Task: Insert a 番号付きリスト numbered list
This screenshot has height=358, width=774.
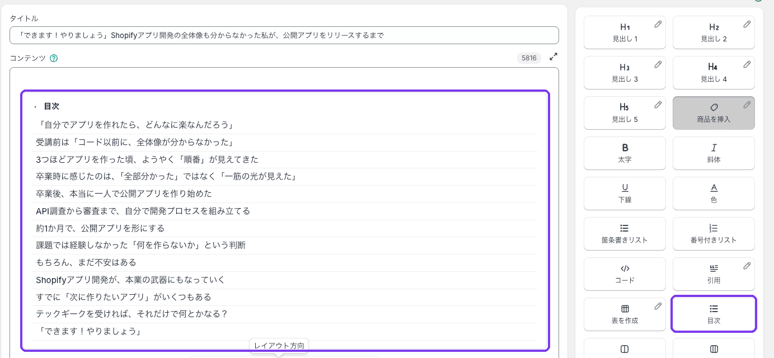Action: pos(714,234)
